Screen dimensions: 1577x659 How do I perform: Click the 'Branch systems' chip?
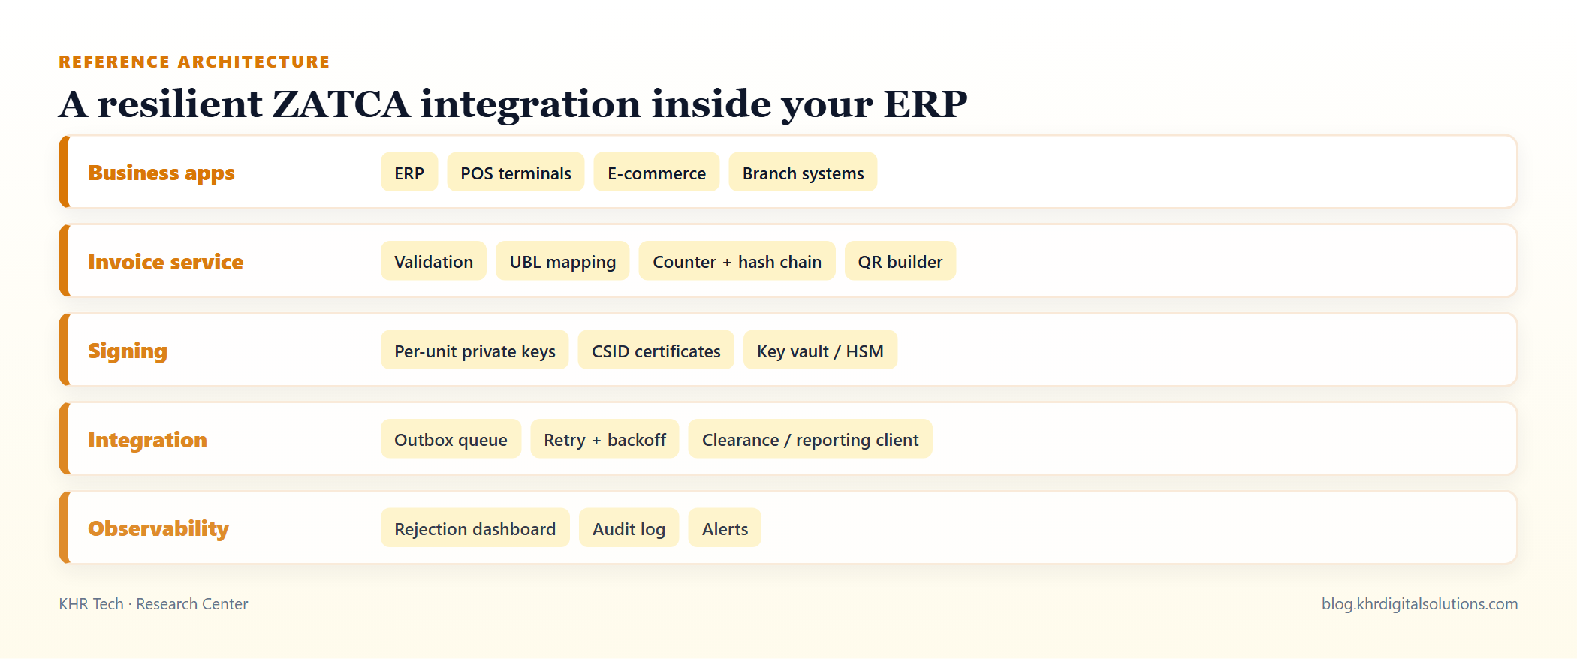click(x=803, y=173)
